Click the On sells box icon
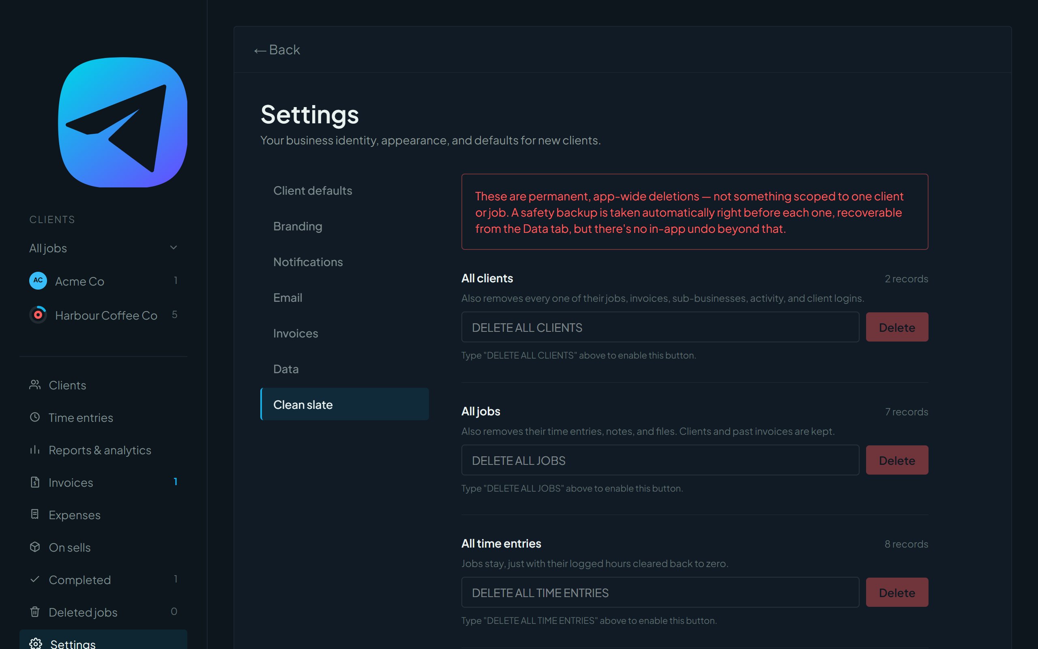The width and height of the screenshot is (1038, 649). point(35,547)
